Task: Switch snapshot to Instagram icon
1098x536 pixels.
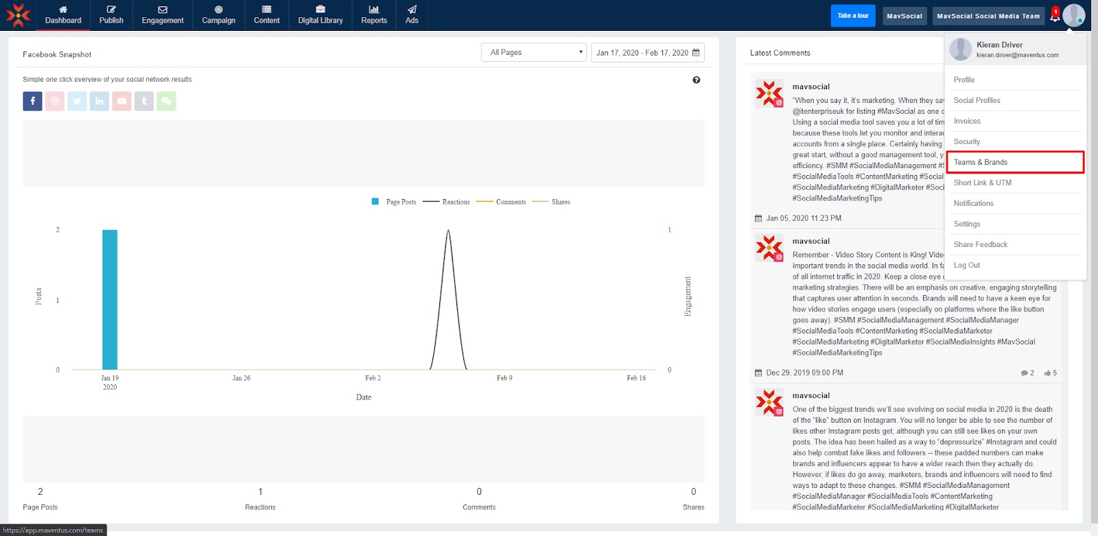Action: 55,101
